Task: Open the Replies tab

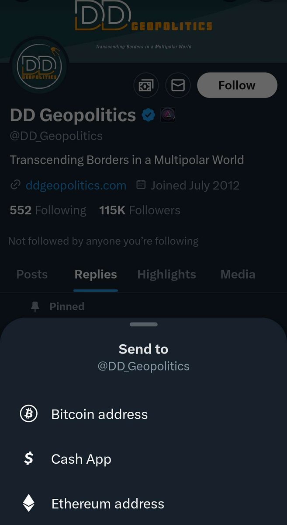Action: (x=96, y=274)
